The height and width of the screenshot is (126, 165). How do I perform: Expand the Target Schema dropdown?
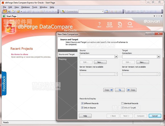point(158,74)
